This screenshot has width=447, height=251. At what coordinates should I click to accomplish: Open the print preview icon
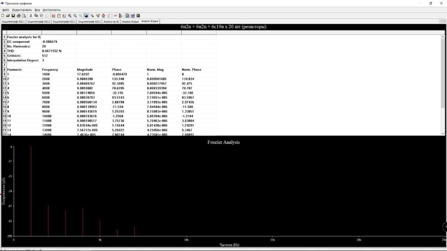pos(24,15)
